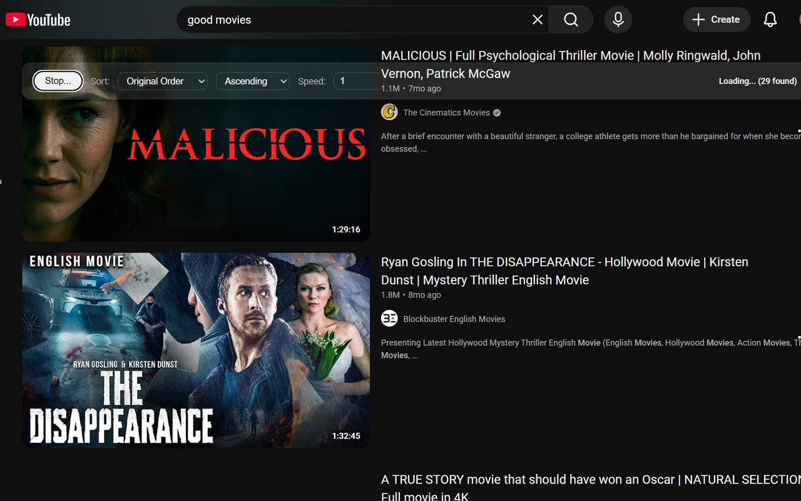801x501 pixels.
Task: Click the verified badge beside The Cinematics Movies
Action: tap(497, 113)
